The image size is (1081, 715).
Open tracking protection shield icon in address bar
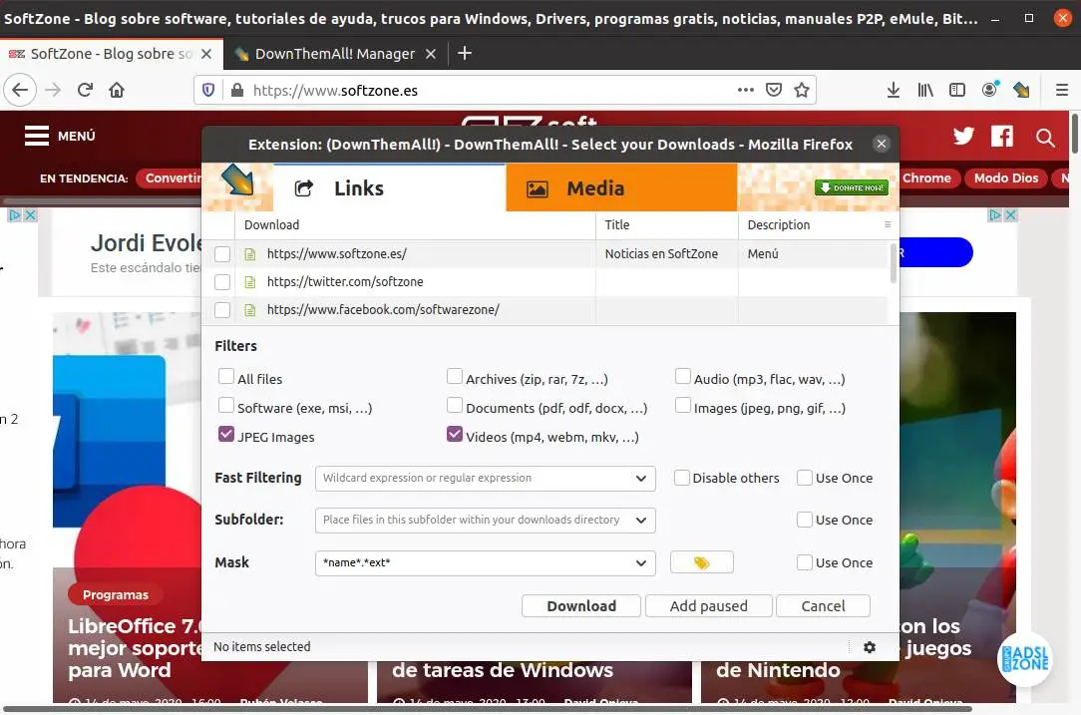[x=208, y=91]
